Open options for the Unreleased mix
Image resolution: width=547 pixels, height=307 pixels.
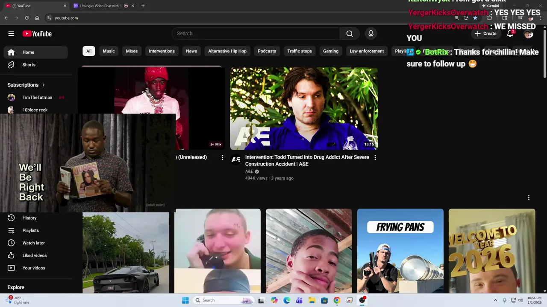[x=222, y=158]
